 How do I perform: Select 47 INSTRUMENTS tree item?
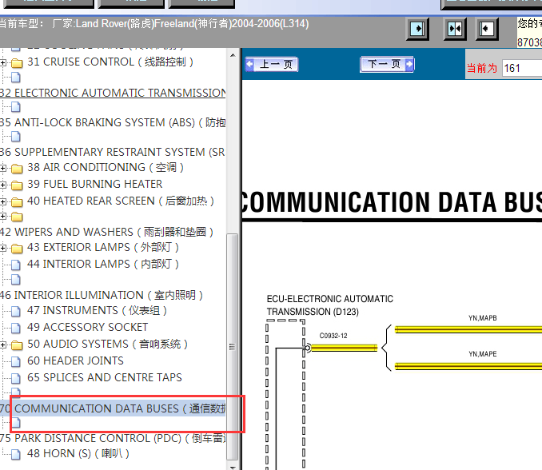(98, 310)
